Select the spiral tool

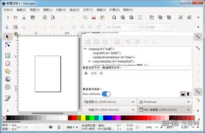coord(8,87)
